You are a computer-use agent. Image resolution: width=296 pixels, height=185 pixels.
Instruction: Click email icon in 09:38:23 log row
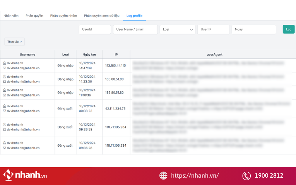pos(4,111)
